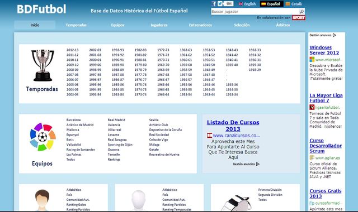
Task: Open players Ranking Goles link
Action: [x=76, y=205]
